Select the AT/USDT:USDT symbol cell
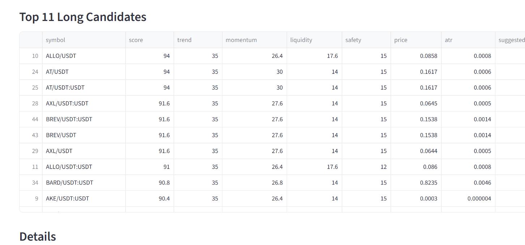The width and height of the screenshot is (525, 245). click(x=84, y=88)
